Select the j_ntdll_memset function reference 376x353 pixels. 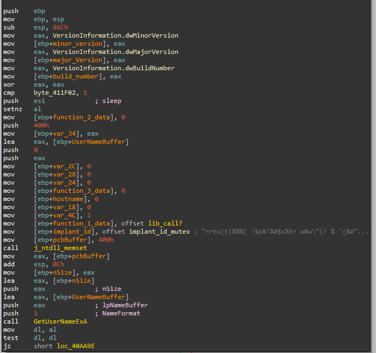point(60,248)
